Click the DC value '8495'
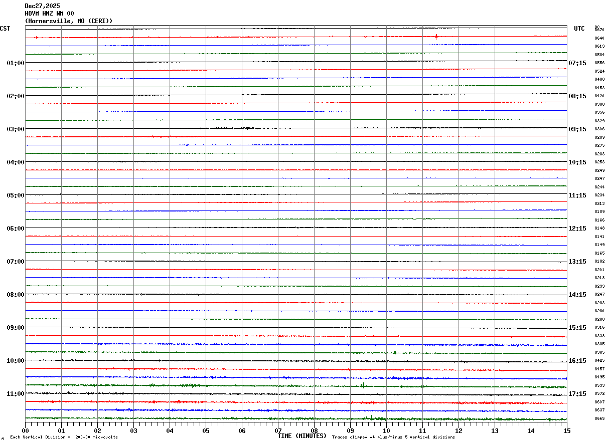 (x=599, y=377)
